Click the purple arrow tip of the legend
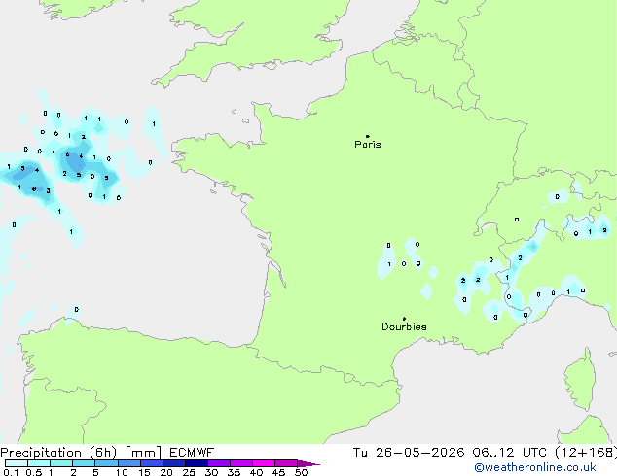 (308, 463)
